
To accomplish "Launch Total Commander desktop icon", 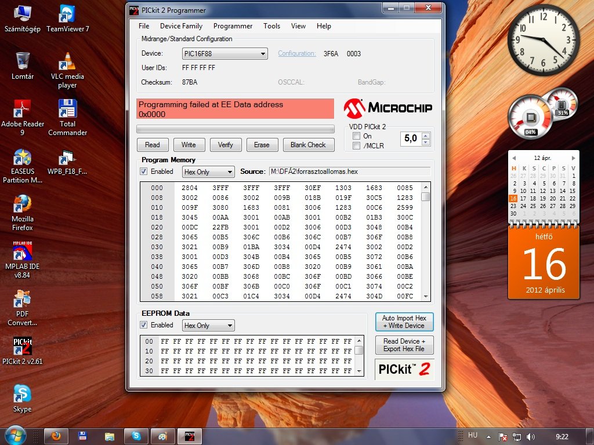I will (67, 117).
